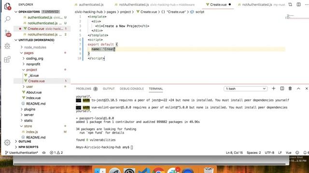Expand the static folder

[28, 121]
